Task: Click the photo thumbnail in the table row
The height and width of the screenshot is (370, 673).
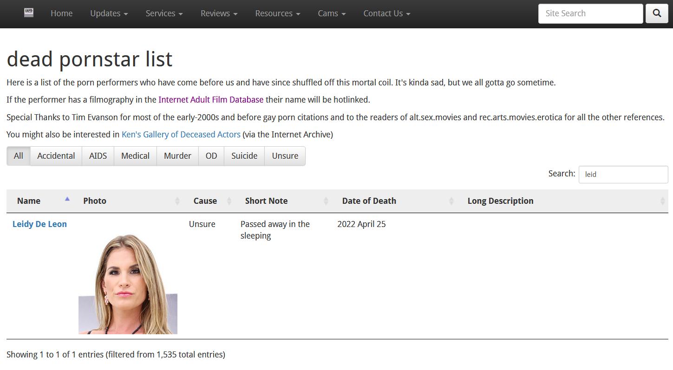Action: click(x=128, y=284)
